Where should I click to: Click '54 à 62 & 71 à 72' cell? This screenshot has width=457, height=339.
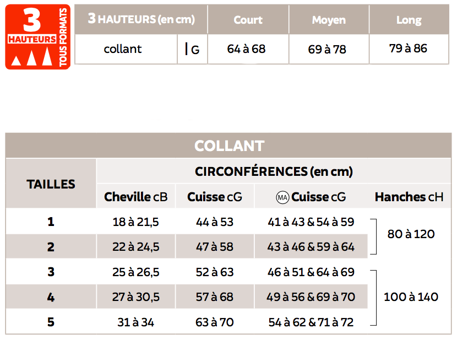point(311,322)
